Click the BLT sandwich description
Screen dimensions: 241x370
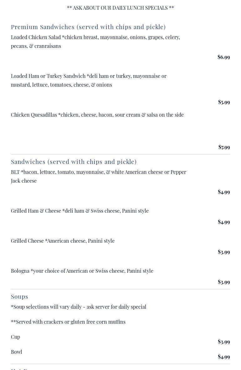pos(98,176)
